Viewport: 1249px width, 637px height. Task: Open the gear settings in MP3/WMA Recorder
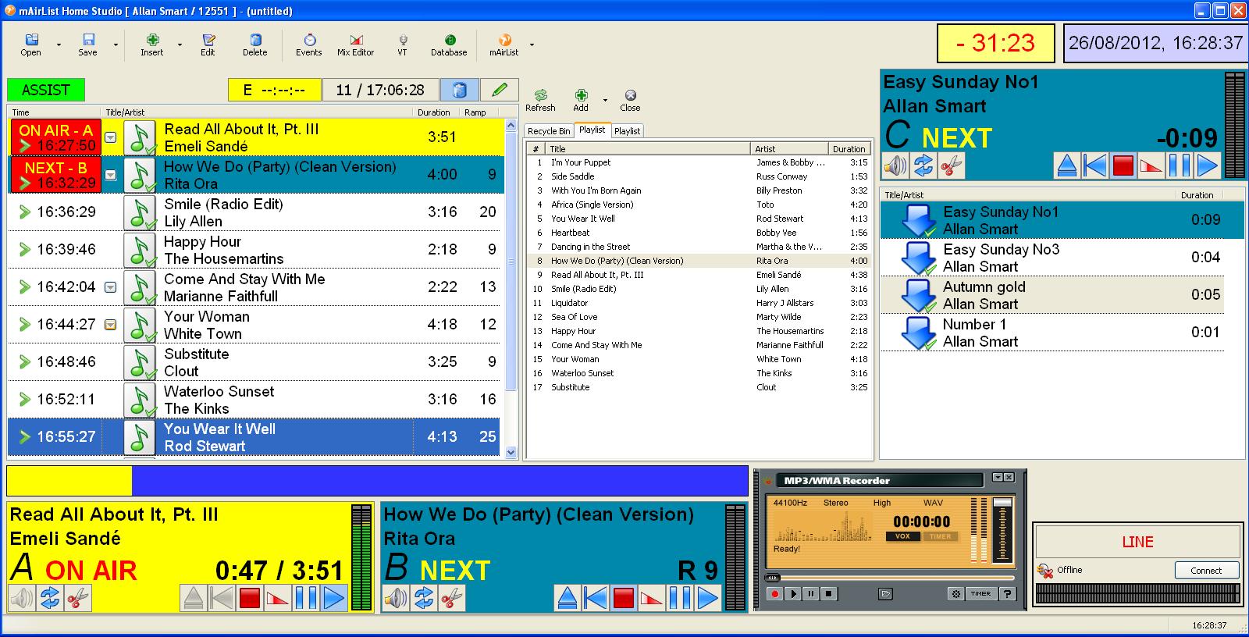pyautogui.click(x=955, y=594)
